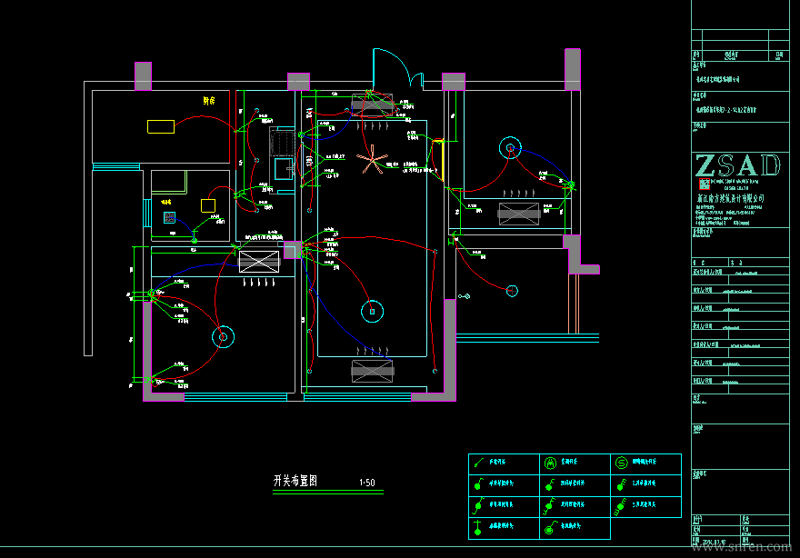The height and width of the screenshot is (558, 800).
Task: Select the circle light in lower-left bedroom
Action: pyautogui.click(x=223, y=337)
